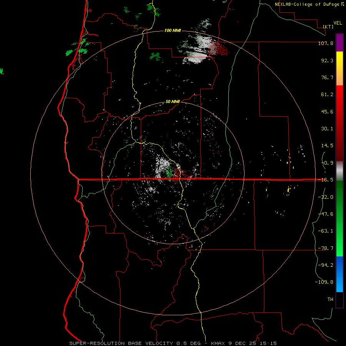Click the 14.5 legend value
This screenshot has height=346, width=346.
[x=327, y=146]
